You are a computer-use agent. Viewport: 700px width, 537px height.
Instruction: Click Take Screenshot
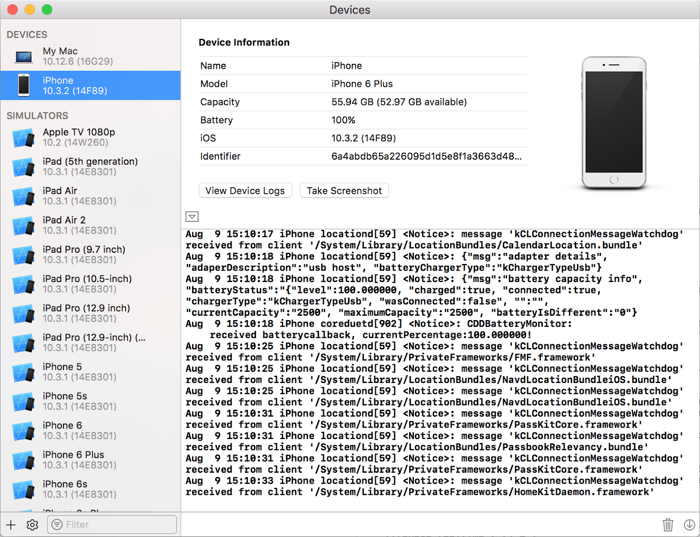pyautogui.click(x=344, y=191)
